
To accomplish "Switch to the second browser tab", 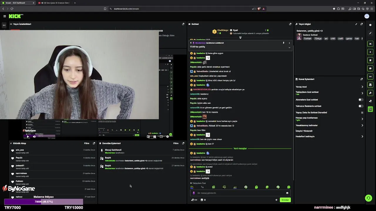I will [54, 3].
